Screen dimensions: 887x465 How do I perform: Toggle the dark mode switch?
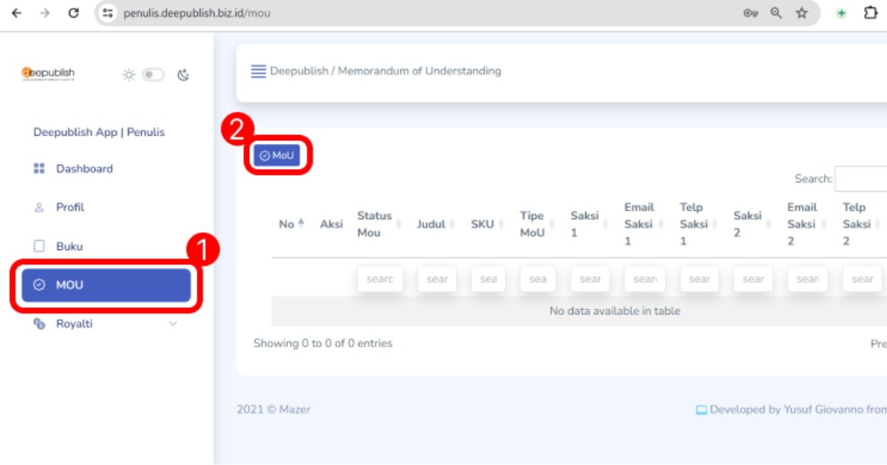154,75
